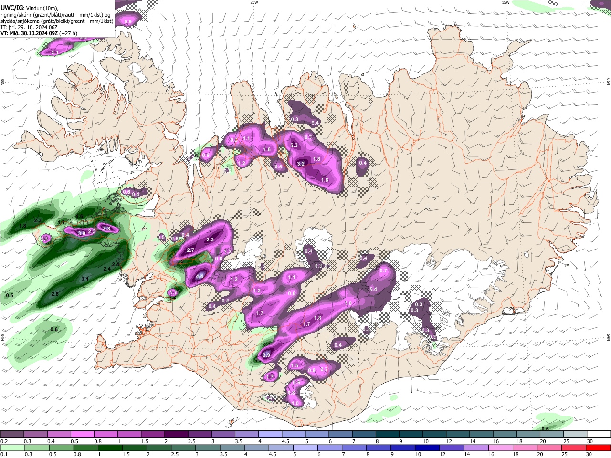The width and height of the screenshot is (611, 458).
Task: Select the darkest purple swatch labeled 2 in the snow legend
Action: tap(177, 435)
